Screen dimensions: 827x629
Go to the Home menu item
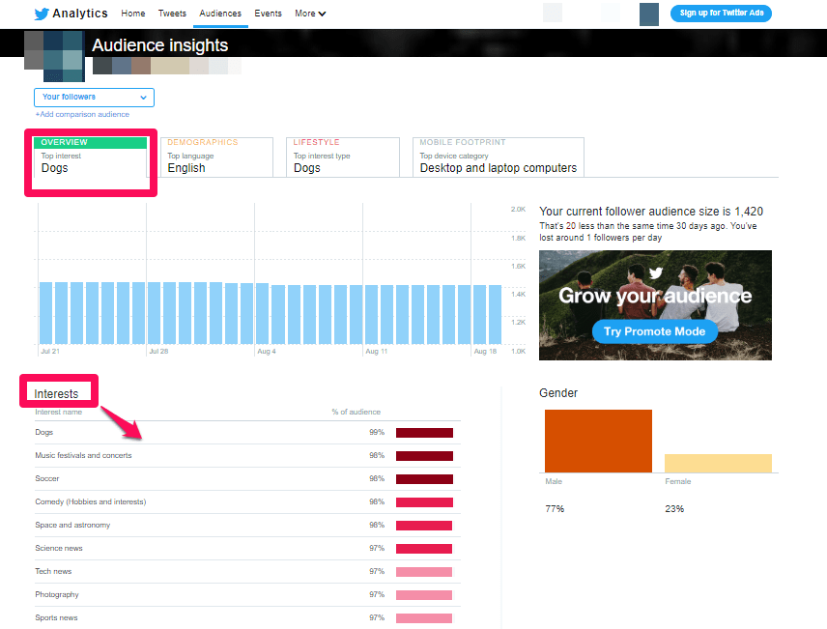(133, 14)
